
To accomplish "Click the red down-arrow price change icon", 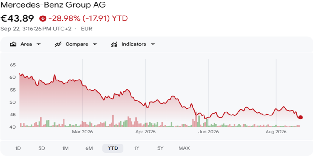I will click(x=43, y=19).
